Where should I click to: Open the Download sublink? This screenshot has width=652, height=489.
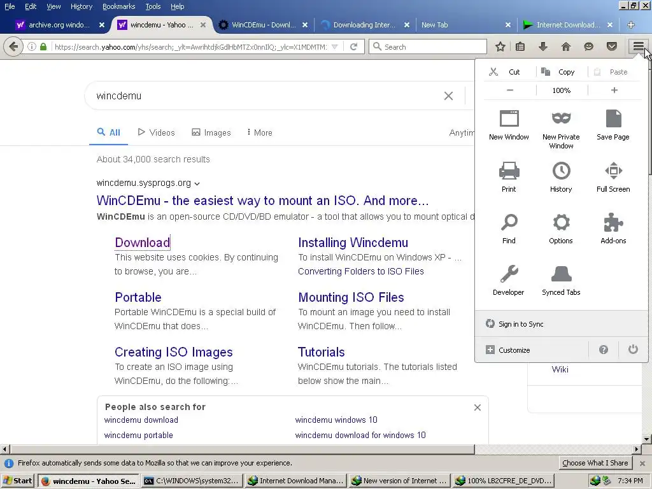click(x=142, y=243)
